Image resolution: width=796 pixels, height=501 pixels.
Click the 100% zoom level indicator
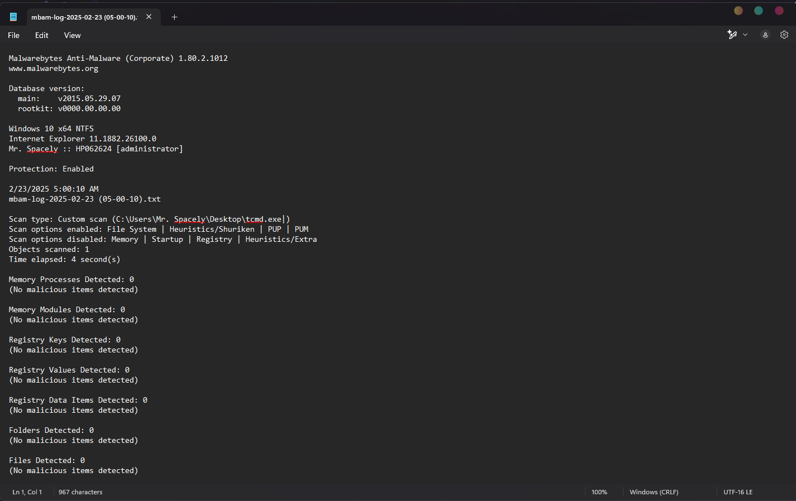pos(600,492)
